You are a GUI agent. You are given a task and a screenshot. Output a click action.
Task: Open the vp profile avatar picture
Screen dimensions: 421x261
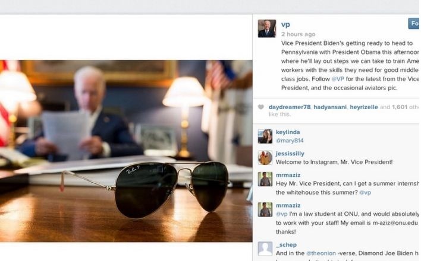pos(267,28)
